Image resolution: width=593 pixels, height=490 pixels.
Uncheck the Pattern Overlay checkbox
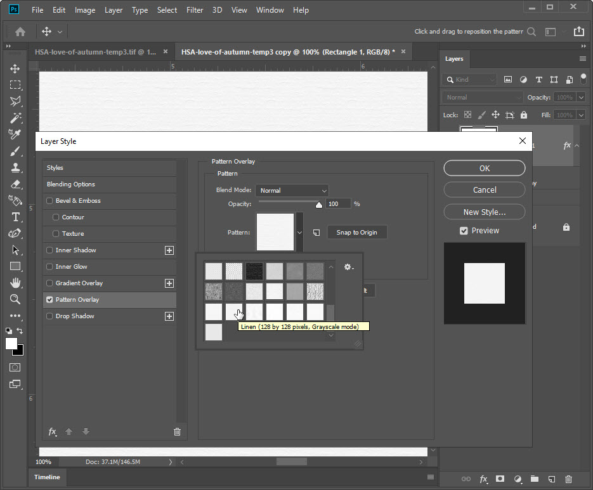(x=50, y=300)
